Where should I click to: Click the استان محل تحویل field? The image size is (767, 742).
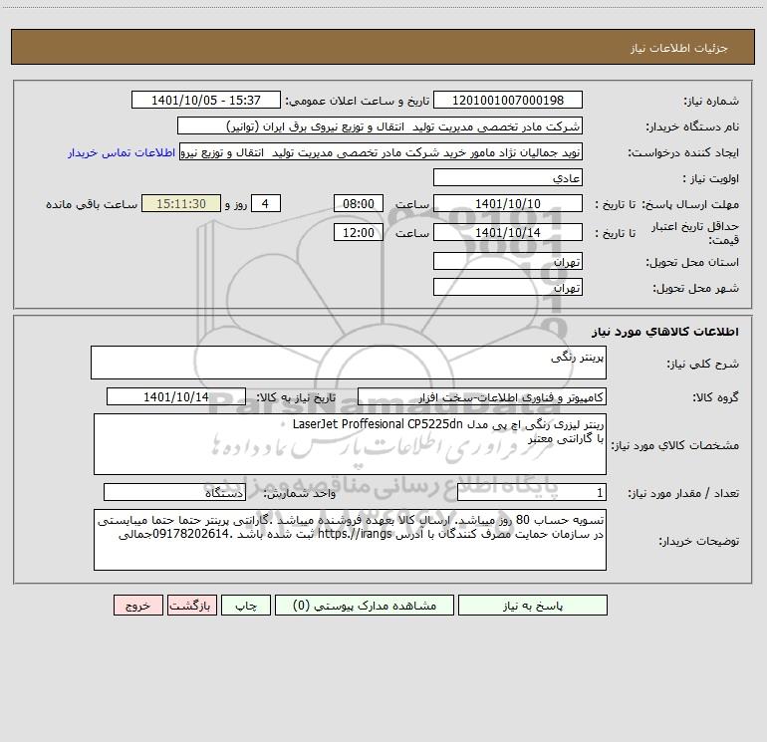pyautogui.click(x=508, y=261)
